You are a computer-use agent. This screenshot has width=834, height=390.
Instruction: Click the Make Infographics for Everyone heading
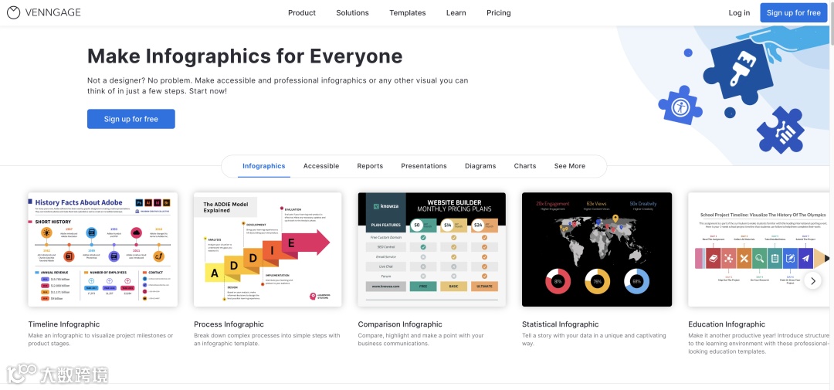tap(245, 56)
